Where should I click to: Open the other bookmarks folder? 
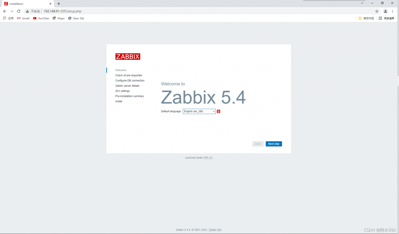(x=366, y=18)
